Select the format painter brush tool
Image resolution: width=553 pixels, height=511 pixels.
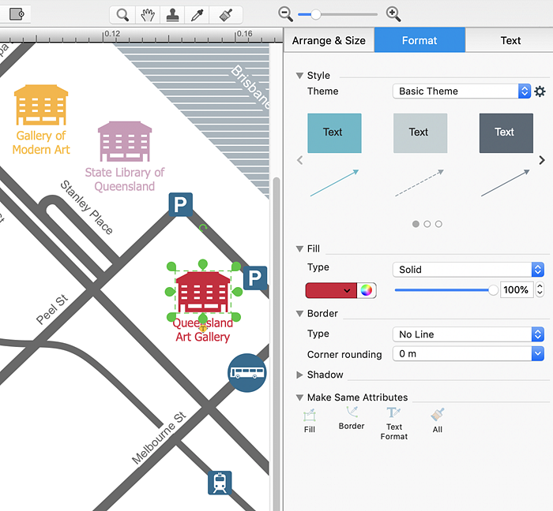[x=225, y=15]
